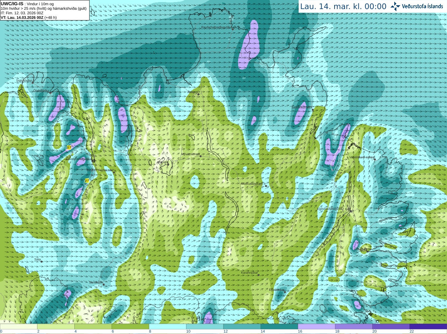
Task: Click the IT: Fim. 12. 03. 2026 00Z line
Action: (22, 13)
